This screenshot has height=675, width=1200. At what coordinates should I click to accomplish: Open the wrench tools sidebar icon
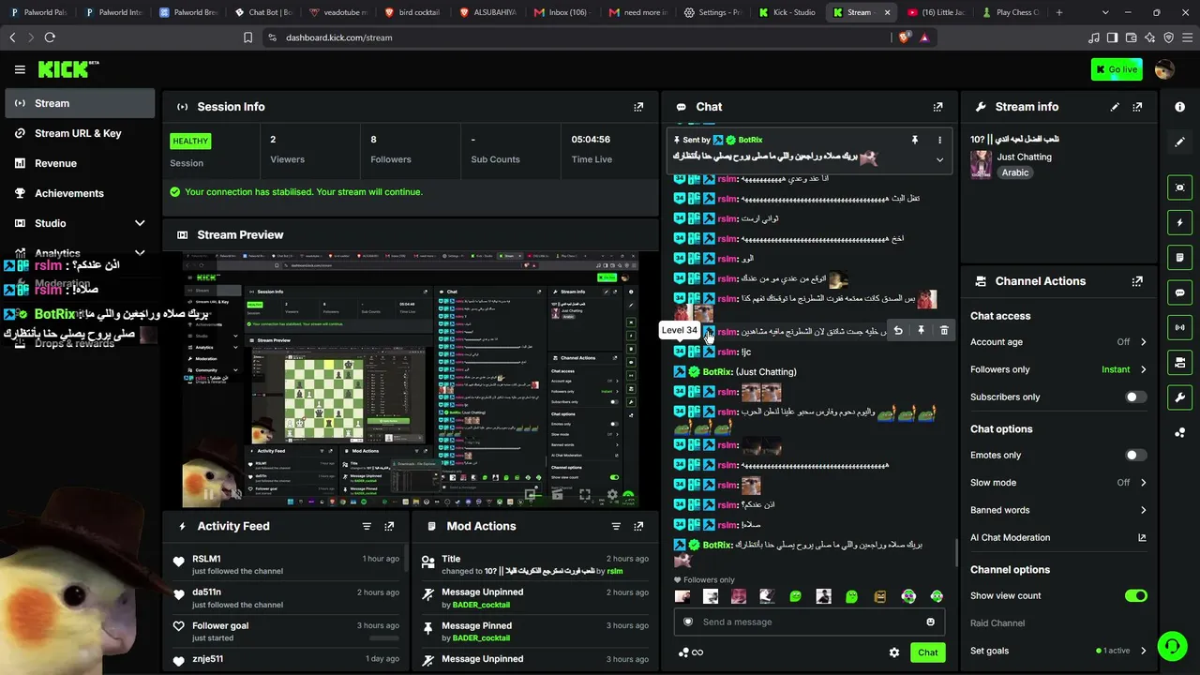1180,397
